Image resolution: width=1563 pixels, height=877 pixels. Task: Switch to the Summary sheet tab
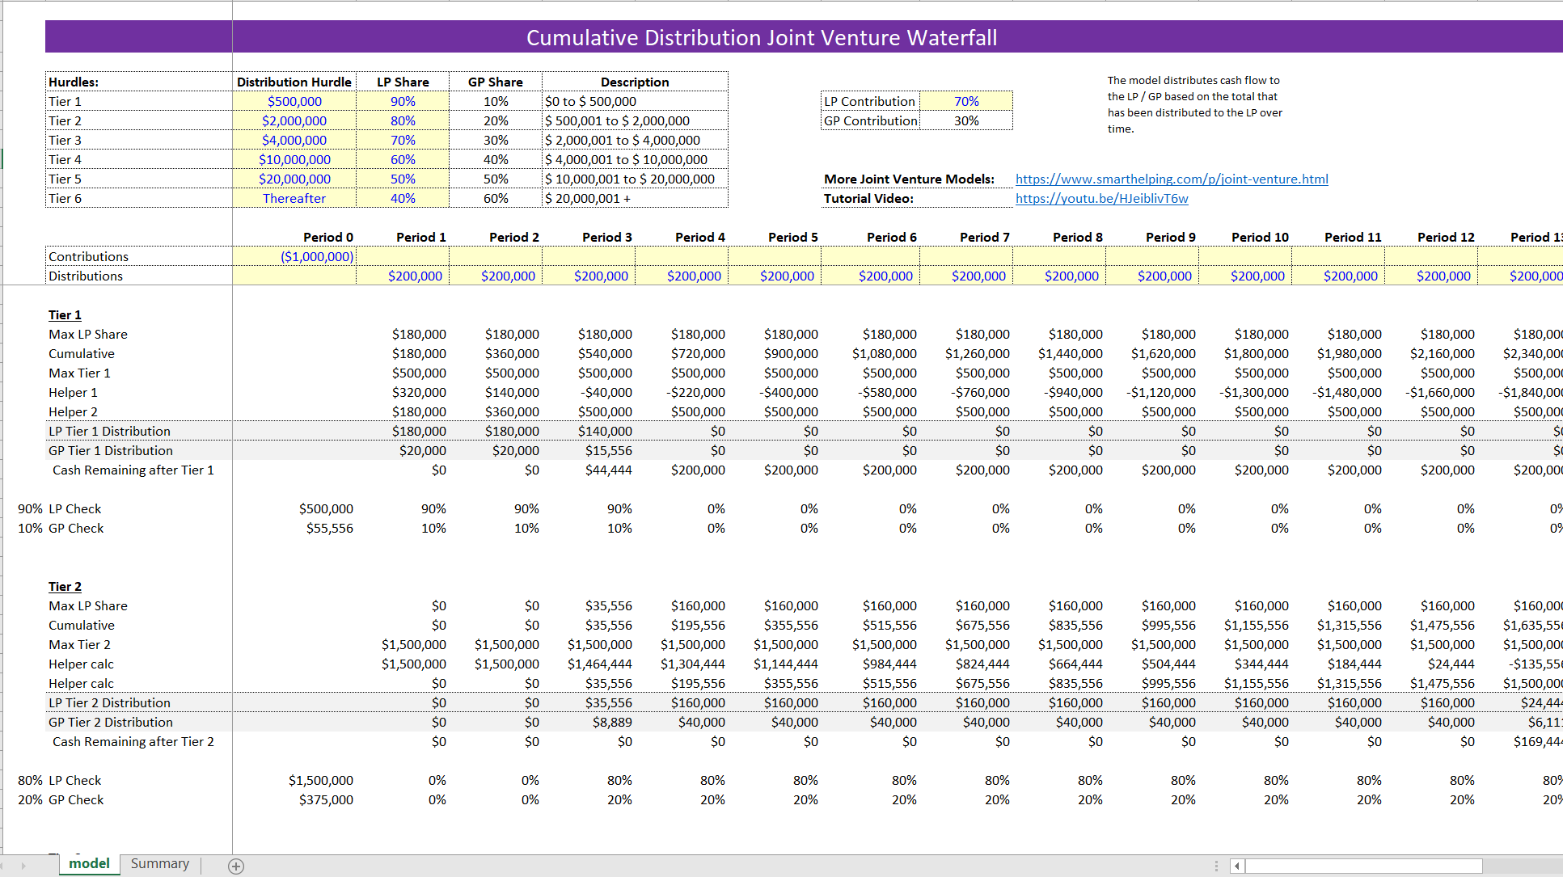[160, 863]
